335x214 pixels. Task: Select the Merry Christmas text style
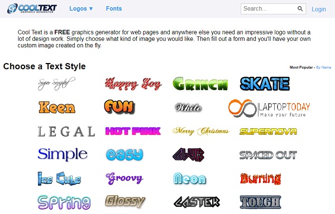point(200,131)
